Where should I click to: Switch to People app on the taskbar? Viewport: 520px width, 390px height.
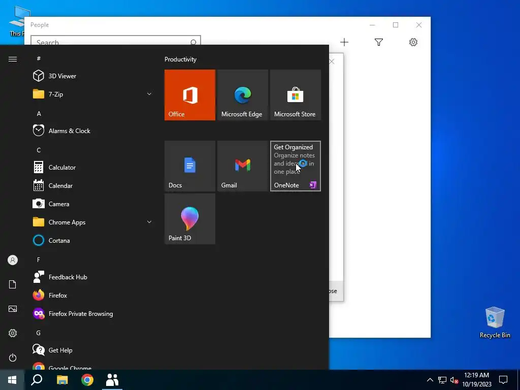(x=112, y=380)
